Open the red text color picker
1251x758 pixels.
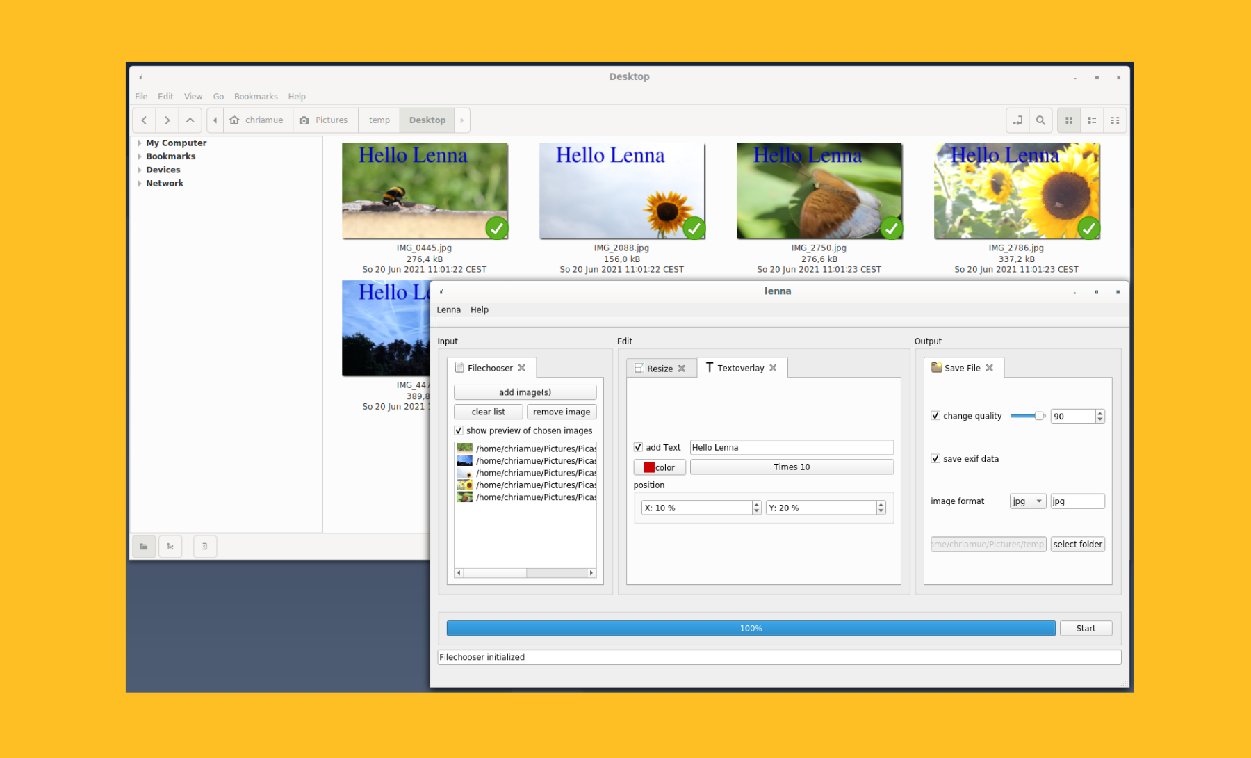(660, 467)
